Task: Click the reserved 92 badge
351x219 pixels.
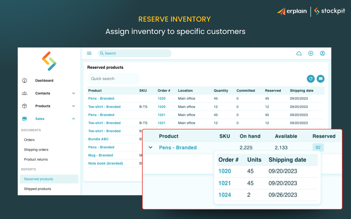Action: coord(318,148)
